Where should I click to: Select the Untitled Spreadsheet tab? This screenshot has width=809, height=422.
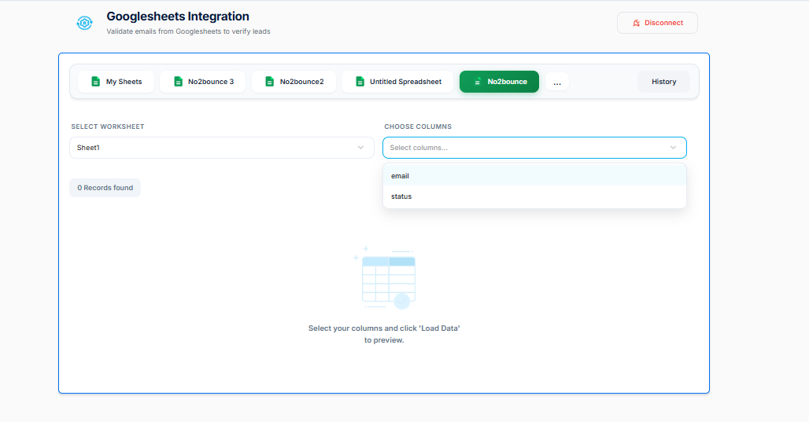coord(397,82)
